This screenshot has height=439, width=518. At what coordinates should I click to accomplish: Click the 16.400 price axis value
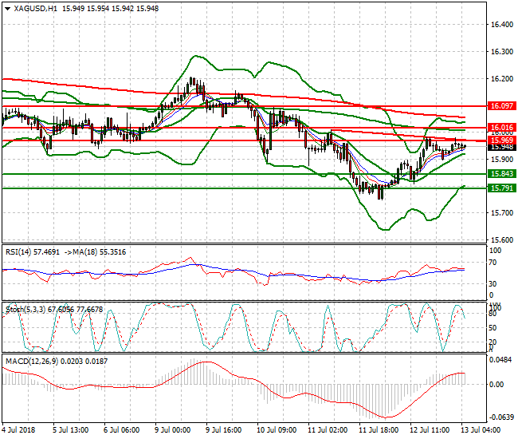pyautogui.click(x=502, y=25)
